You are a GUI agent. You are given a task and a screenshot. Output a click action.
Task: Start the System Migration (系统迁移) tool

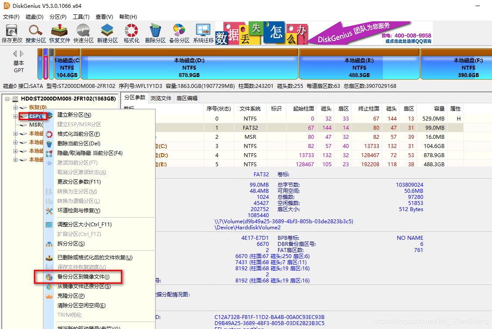point(203,34)
